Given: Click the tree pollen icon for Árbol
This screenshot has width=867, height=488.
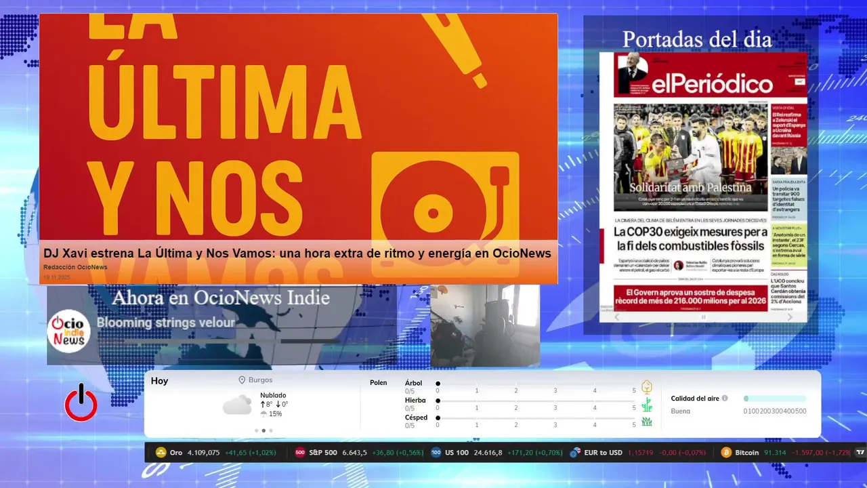Looking at the screenshot, I should click(647, 386).
